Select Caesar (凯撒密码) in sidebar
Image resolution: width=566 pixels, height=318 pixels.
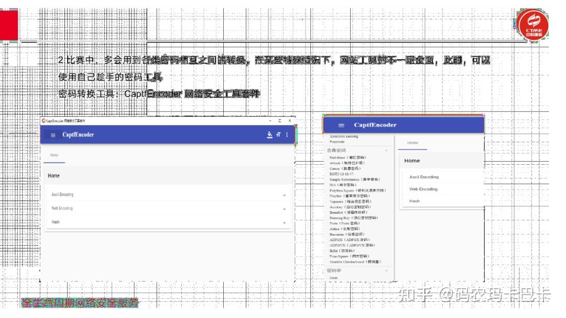(x=345, y=168)
